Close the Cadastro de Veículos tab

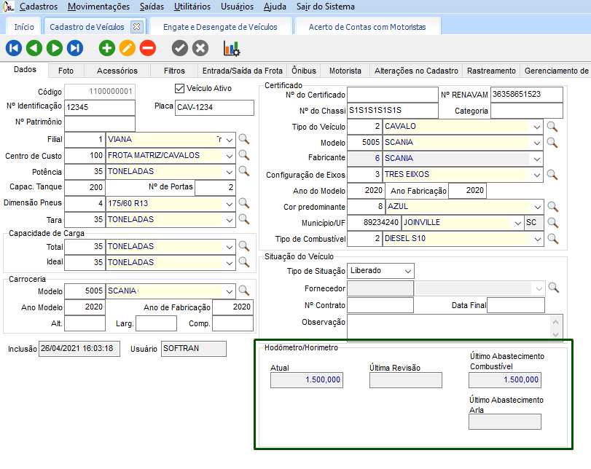pos(136,26)
